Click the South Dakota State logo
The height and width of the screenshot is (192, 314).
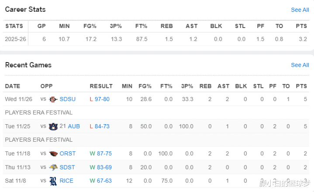[x=53, y=167]
